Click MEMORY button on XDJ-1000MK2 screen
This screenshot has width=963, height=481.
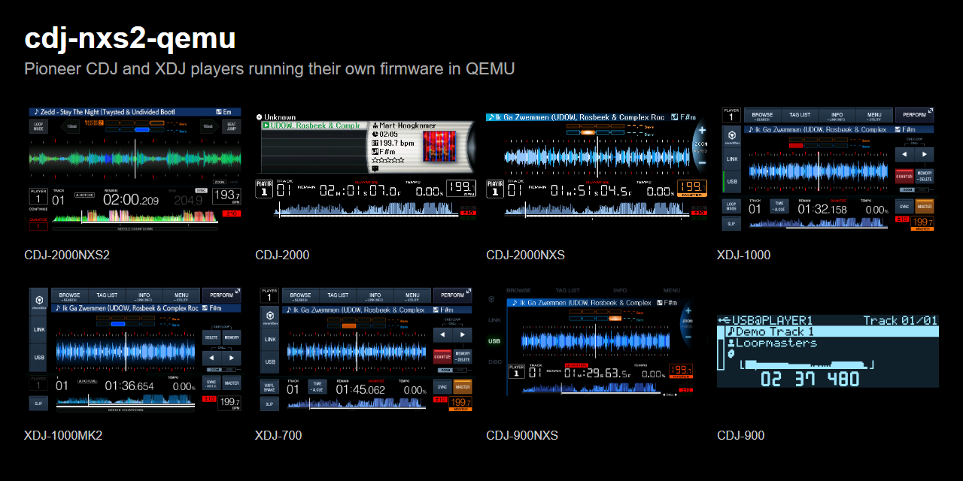pyautogui.click(x=232, y=337)
